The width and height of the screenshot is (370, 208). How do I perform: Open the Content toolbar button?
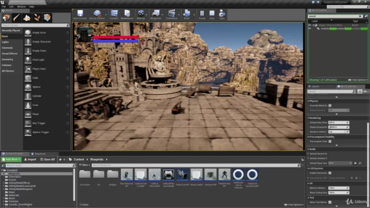click(114, 14)
